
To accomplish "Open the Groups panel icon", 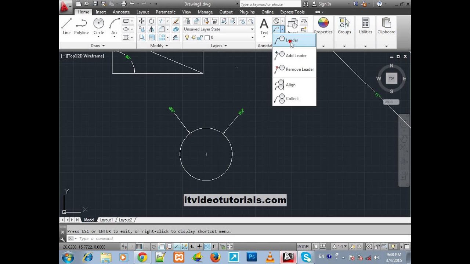I will 344,23.
